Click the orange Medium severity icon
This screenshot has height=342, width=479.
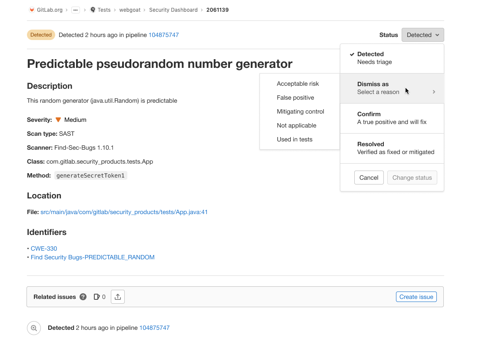click(58, 120)
